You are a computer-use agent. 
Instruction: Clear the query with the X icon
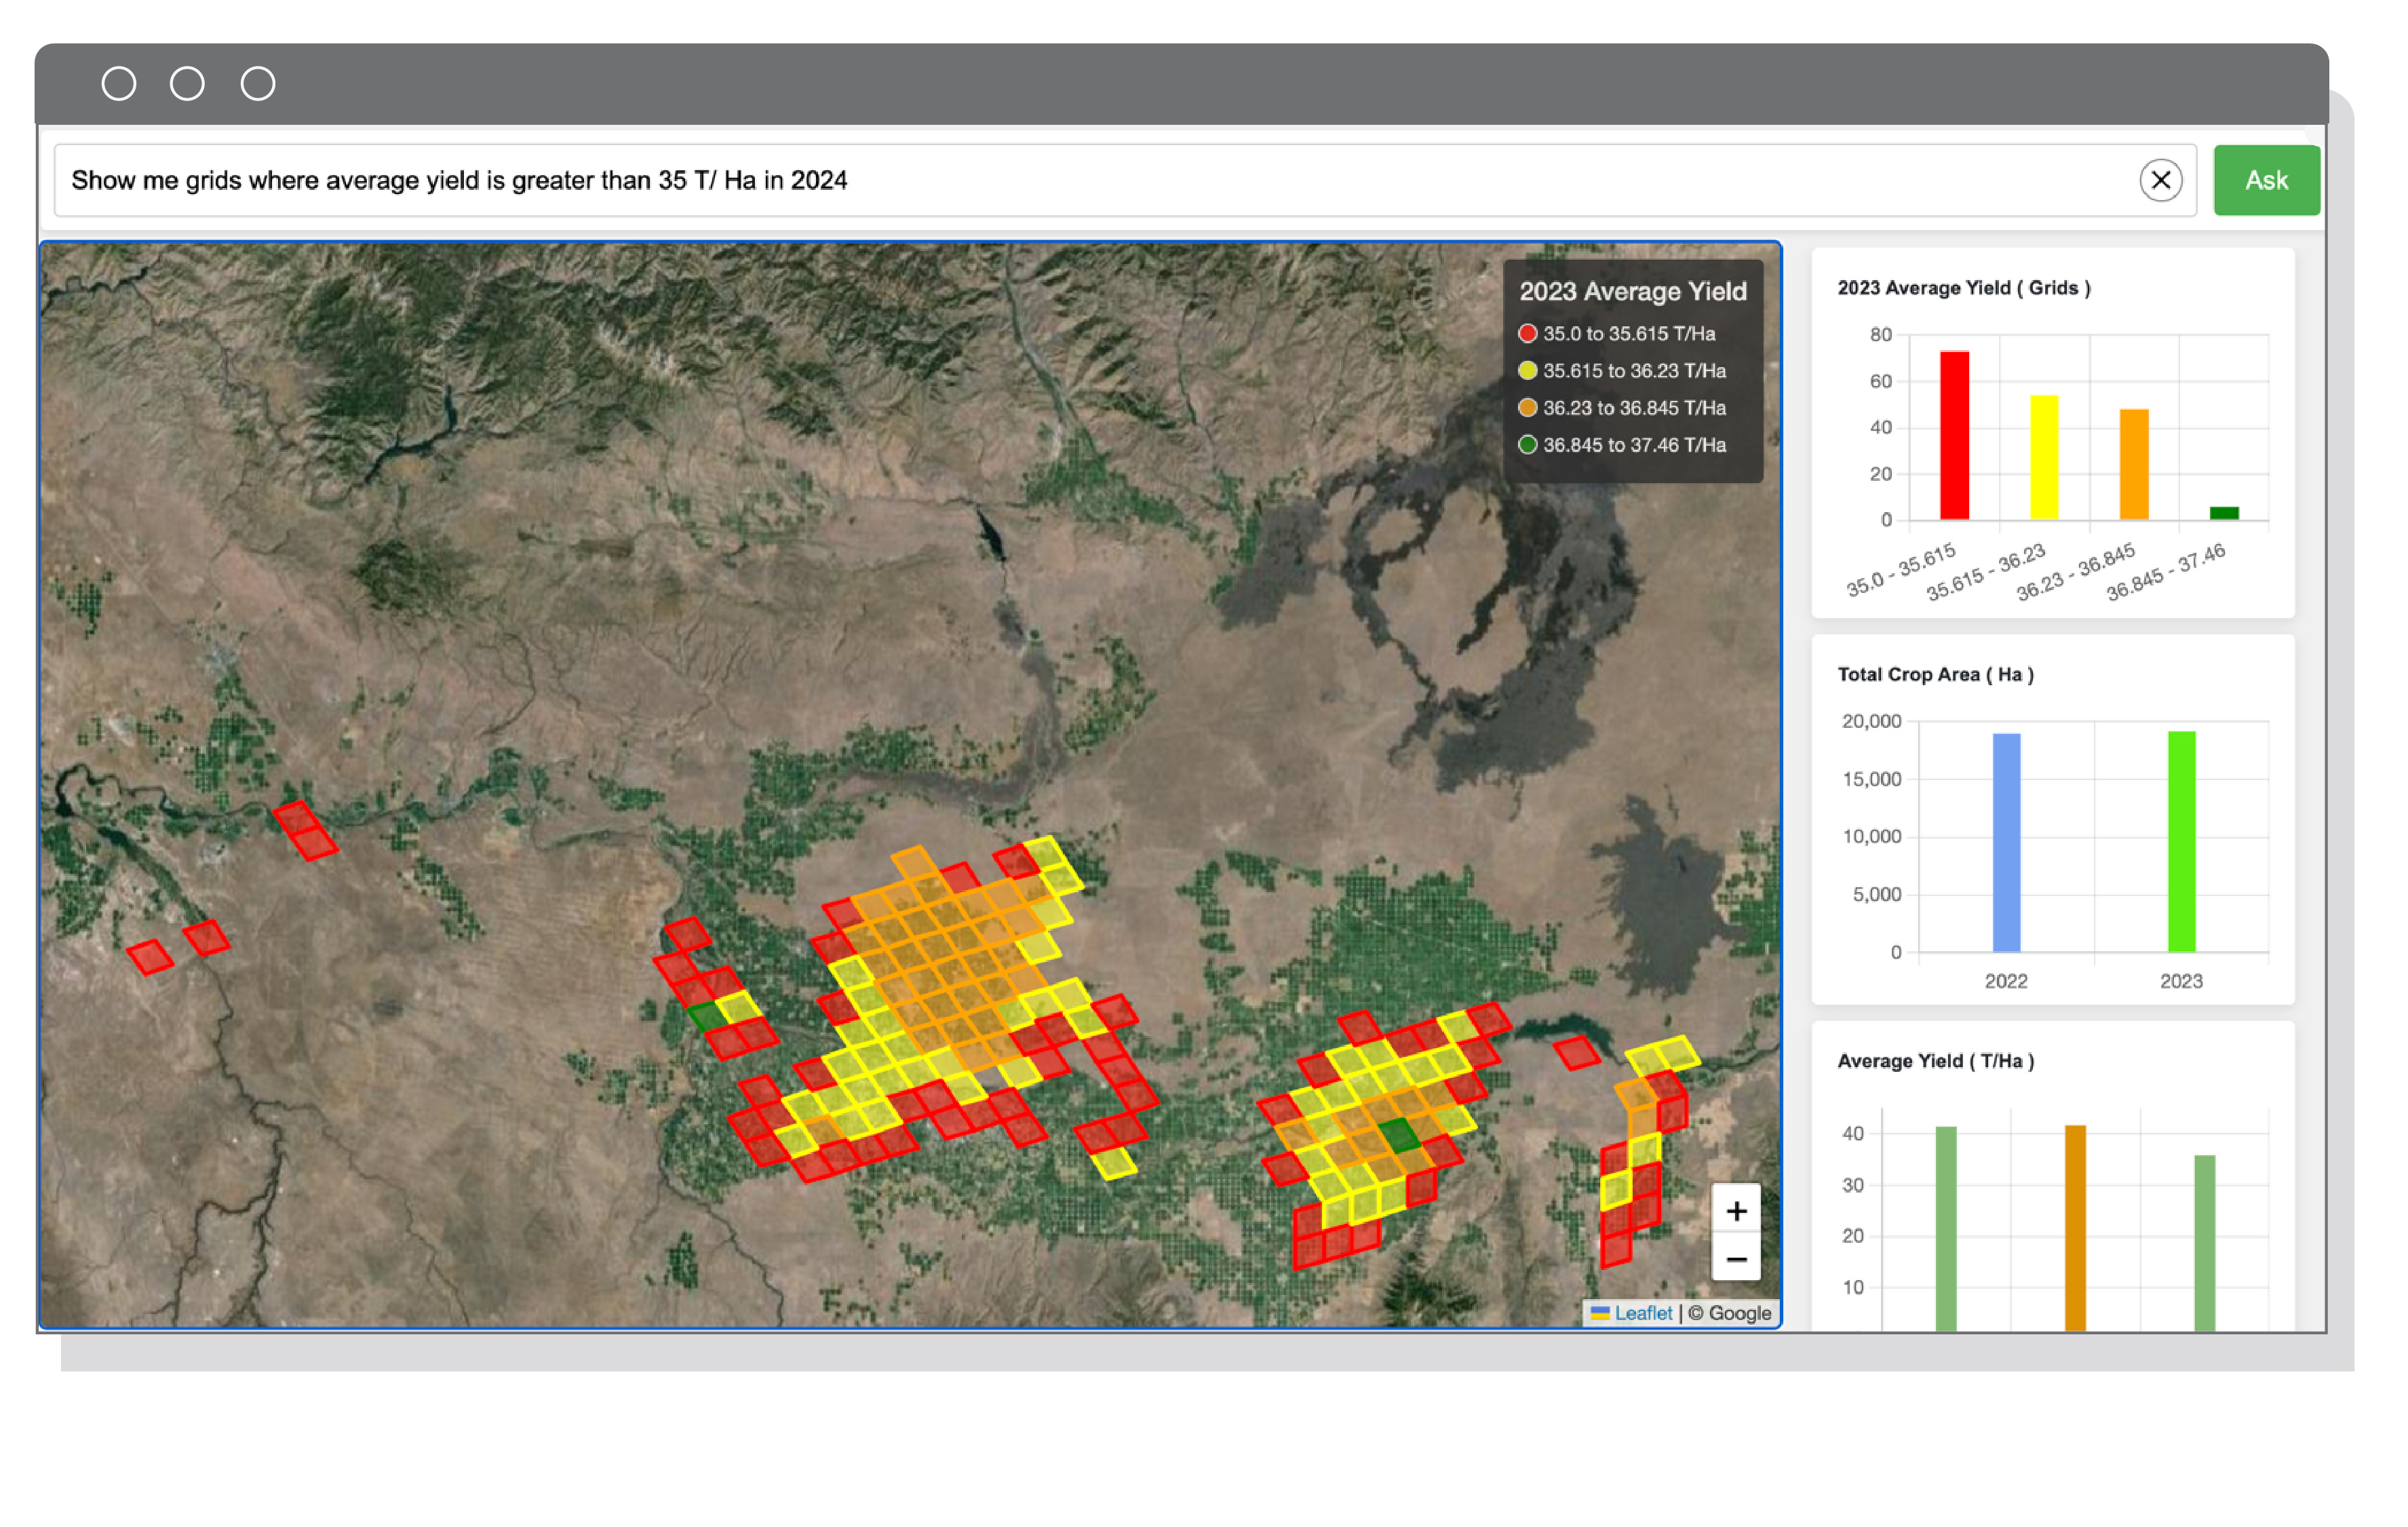point(2161,180)
